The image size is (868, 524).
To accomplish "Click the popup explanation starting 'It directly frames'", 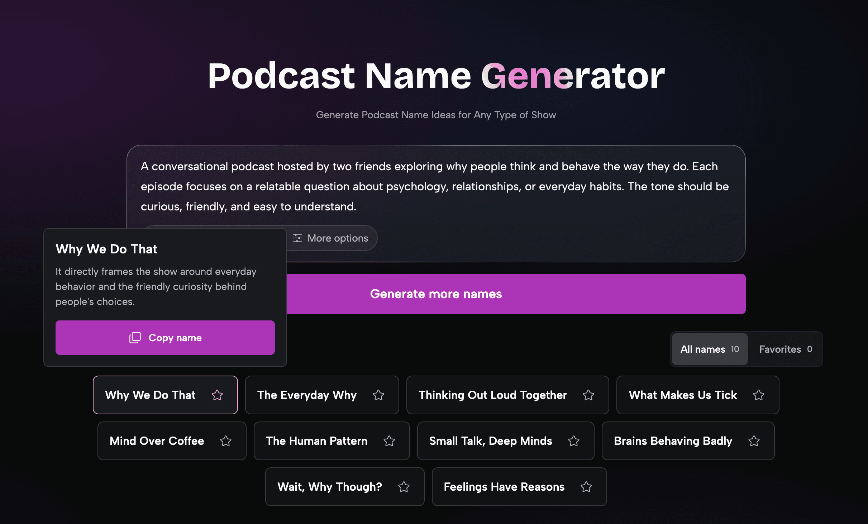I will click(156, 286).
